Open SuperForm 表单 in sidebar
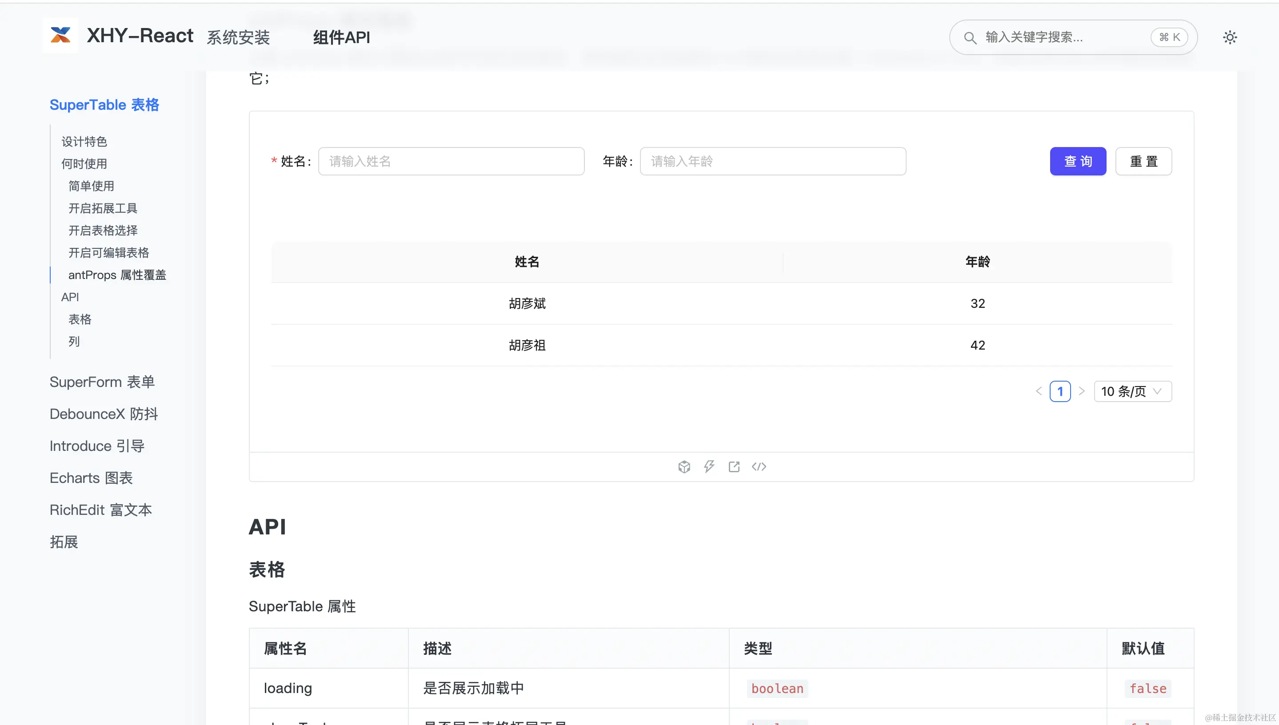The width and height of the screenshot is (1279, 725). (x=102, y=382)
